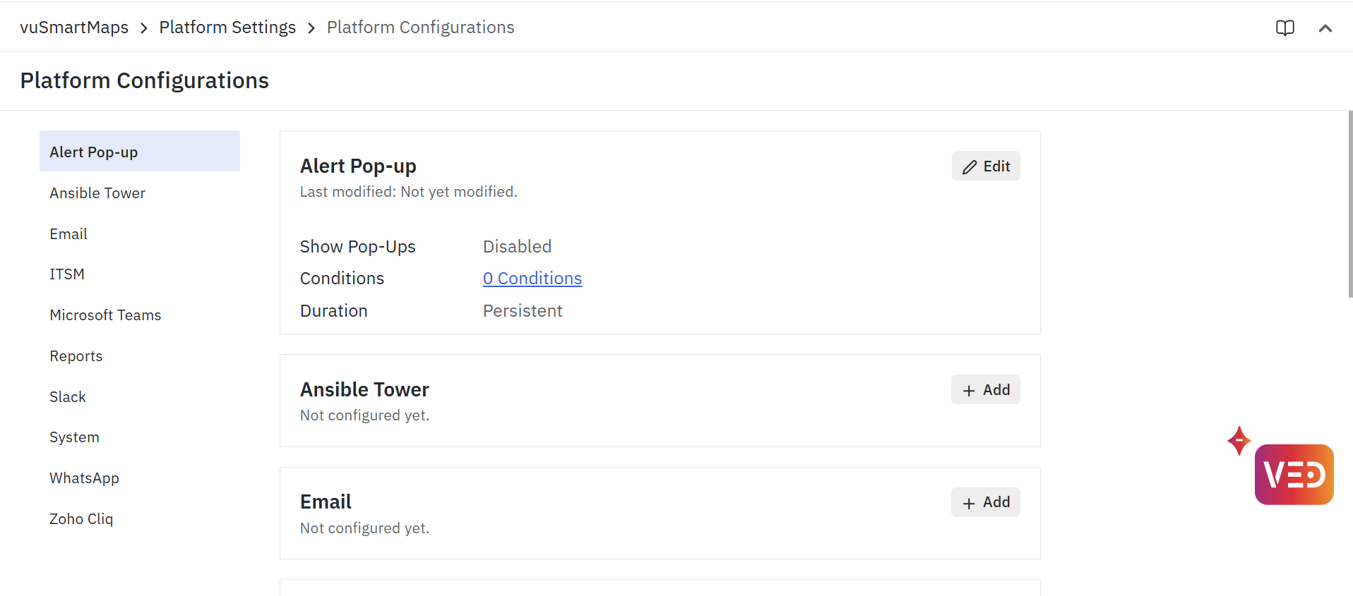This screenshot has height=596, width=1353.
Task: Open the VED assistant icon
Action: tap(1293, 474)
